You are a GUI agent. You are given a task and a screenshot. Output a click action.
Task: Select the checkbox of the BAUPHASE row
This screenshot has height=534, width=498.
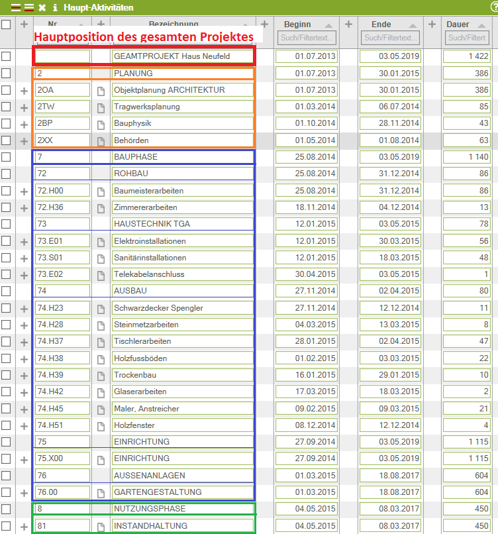tap(6, 157)
